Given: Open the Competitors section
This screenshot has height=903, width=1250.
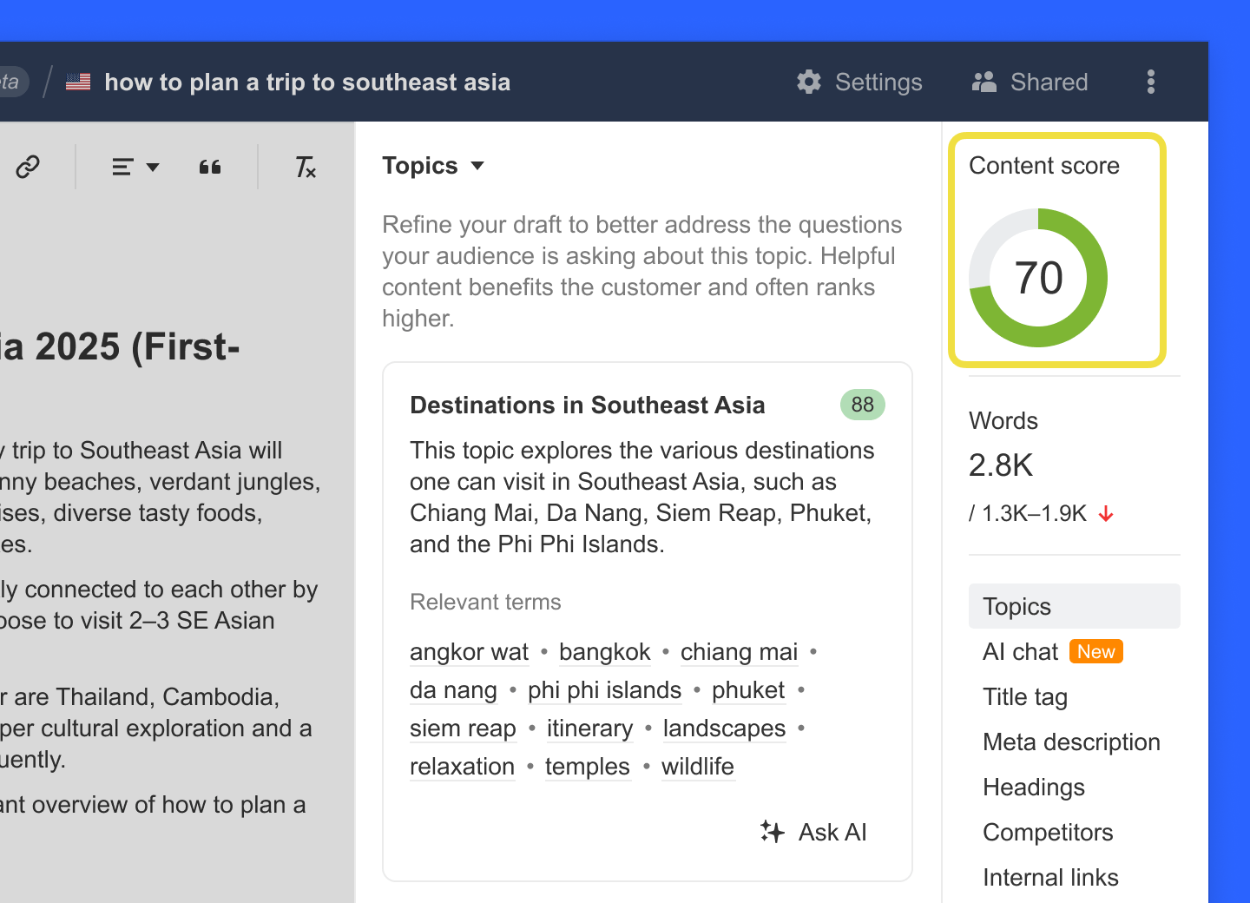Looking at the screenshot, I should tap(1048, 832).
